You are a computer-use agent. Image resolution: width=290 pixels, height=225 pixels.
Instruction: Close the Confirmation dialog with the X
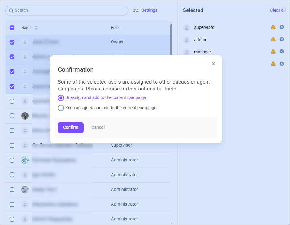tap(213, 64)
